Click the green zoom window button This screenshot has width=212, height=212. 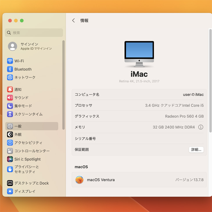tap(22, 21)
